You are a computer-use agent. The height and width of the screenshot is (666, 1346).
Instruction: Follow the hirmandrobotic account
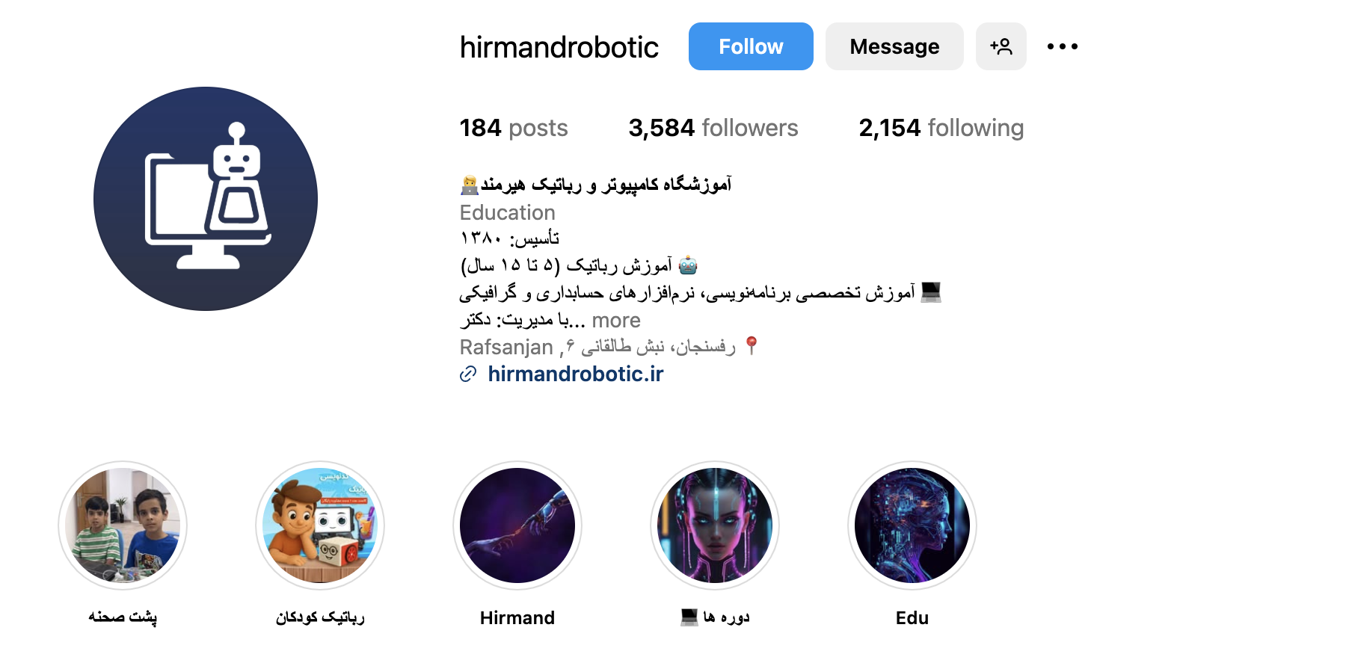click(751, 46)
